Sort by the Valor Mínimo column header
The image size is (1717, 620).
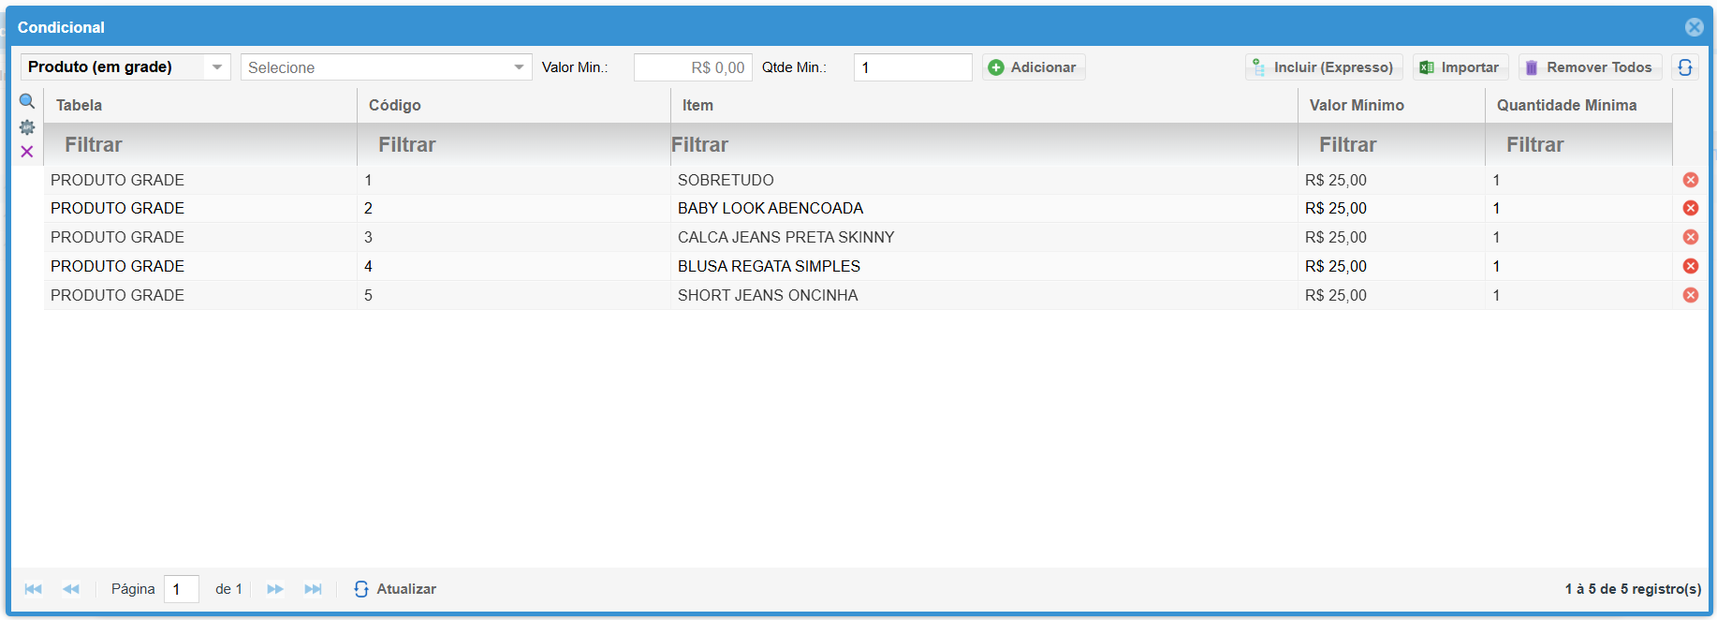[1356, 105]
